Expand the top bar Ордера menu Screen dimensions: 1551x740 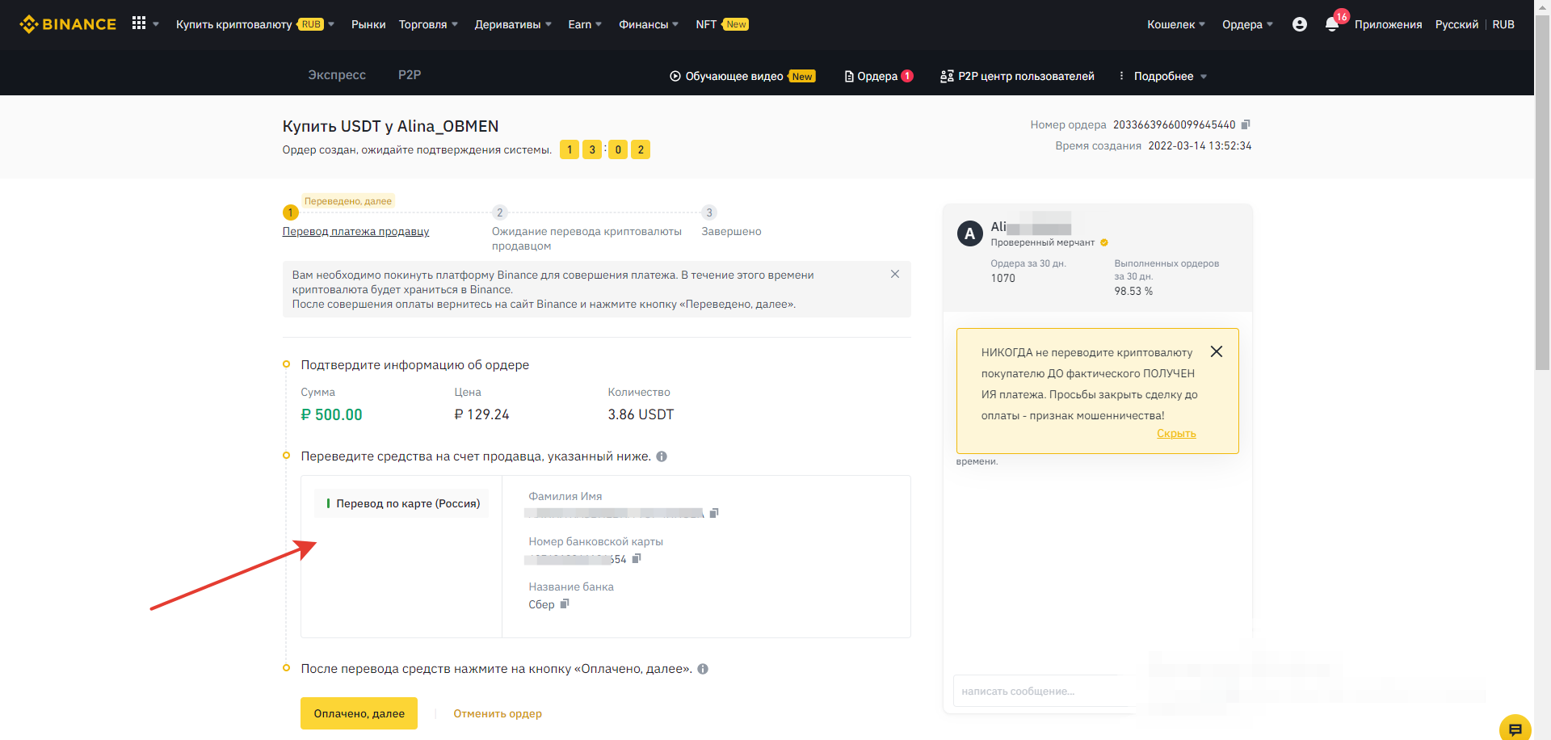pos(1247,24)
